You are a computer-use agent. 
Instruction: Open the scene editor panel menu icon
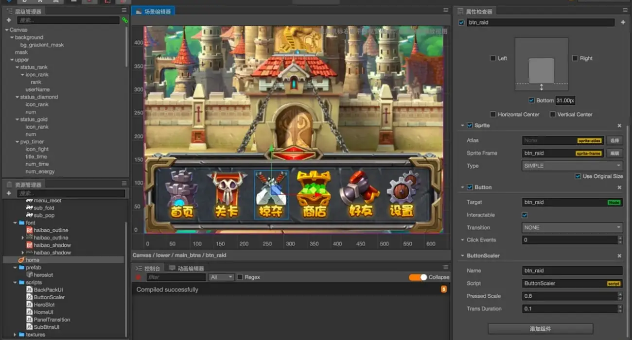coord(446,10)
